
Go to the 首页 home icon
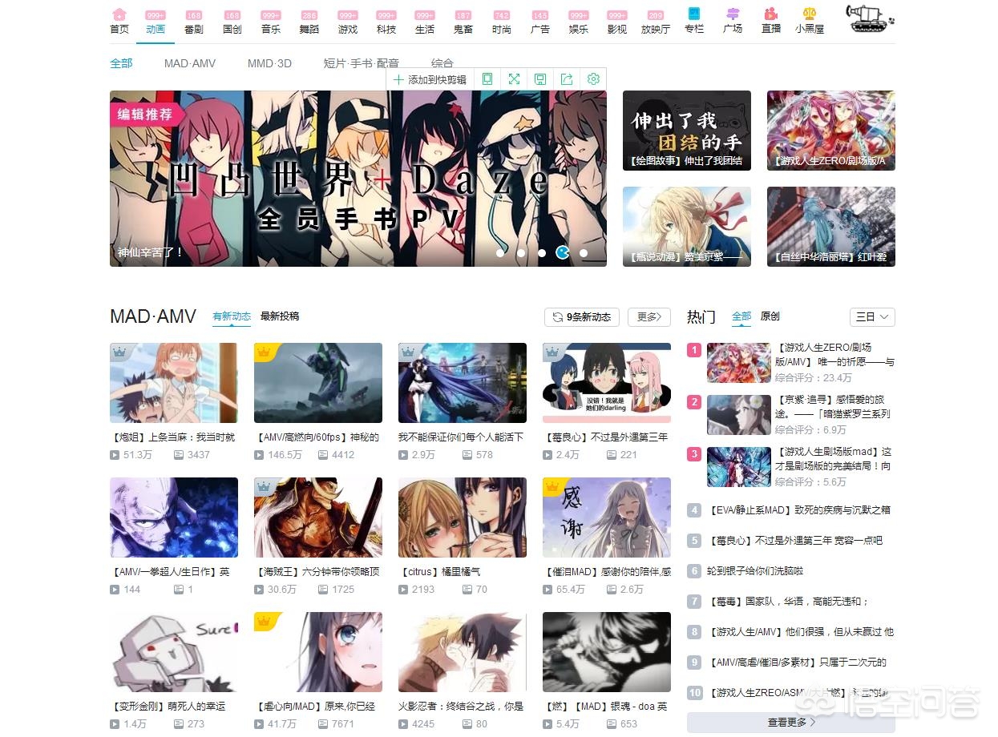[x=119, y=14]
